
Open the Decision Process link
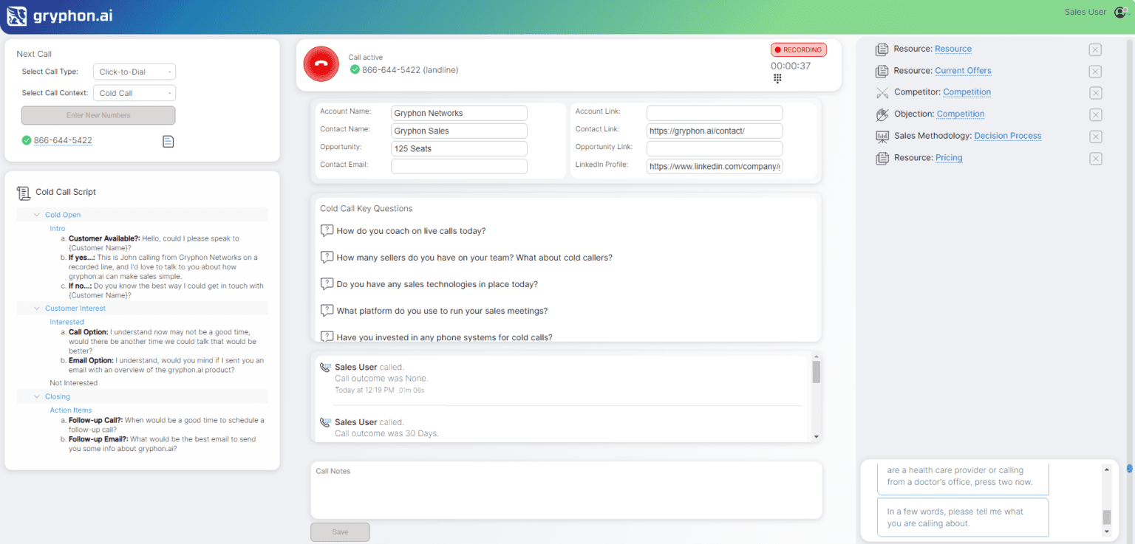tap(1008, 136)
